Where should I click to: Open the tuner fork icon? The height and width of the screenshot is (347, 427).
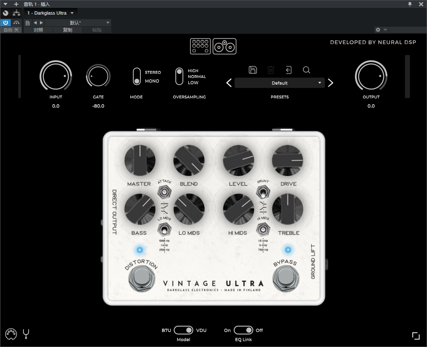pyautogui.click(x=26, y=334)
